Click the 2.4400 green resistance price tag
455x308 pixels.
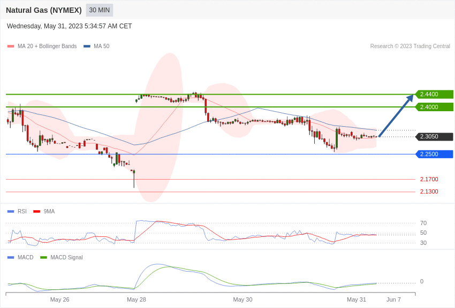click(434, 94)
